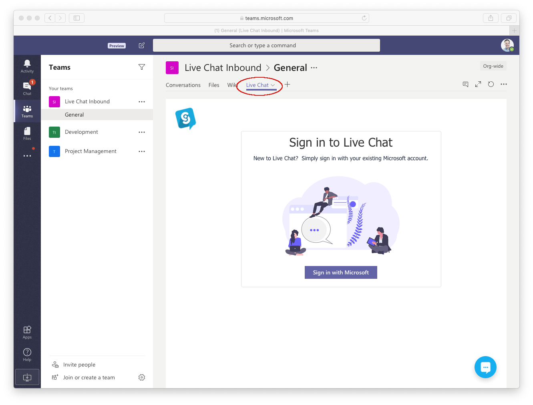Show all Safari tabs overview
The image size is (533, 405).
pyautogui.click(x=509, y=18)
